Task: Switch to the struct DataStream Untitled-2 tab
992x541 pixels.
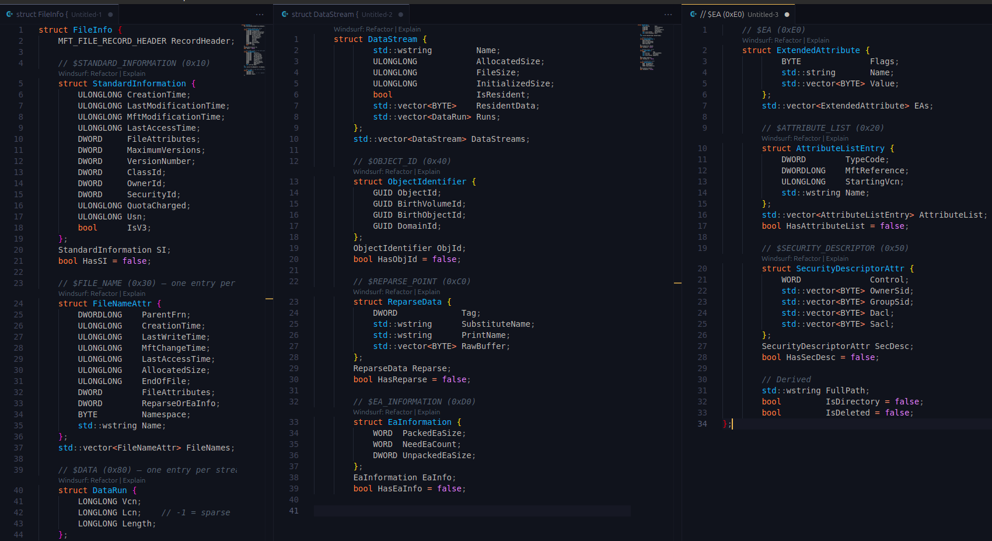Action: (342, 15)
